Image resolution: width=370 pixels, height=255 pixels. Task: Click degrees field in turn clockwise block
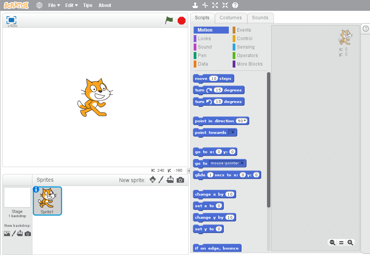[x=218, y=90]
